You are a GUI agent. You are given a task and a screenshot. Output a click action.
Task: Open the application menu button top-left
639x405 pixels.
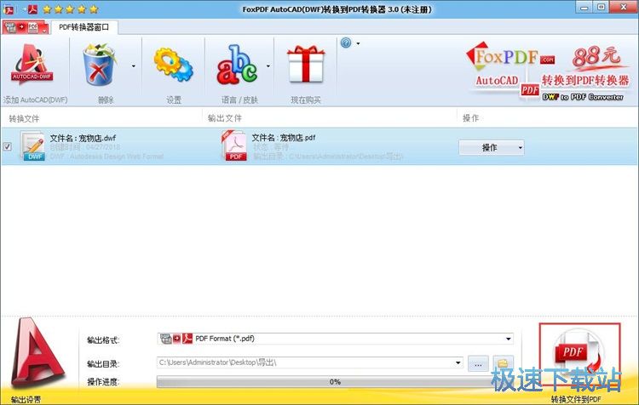click(x=26, y=27)
